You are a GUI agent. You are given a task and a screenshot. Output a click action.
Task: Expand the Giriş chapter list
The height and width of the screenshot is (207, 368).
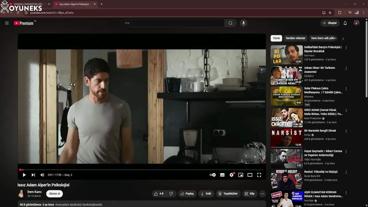[x=68, y=175]
